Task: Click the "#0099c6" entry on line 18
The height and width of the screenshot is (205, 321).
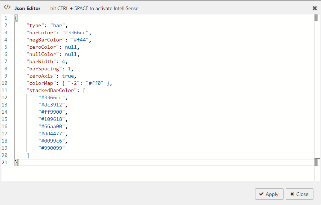Action: tap(53, 141)
